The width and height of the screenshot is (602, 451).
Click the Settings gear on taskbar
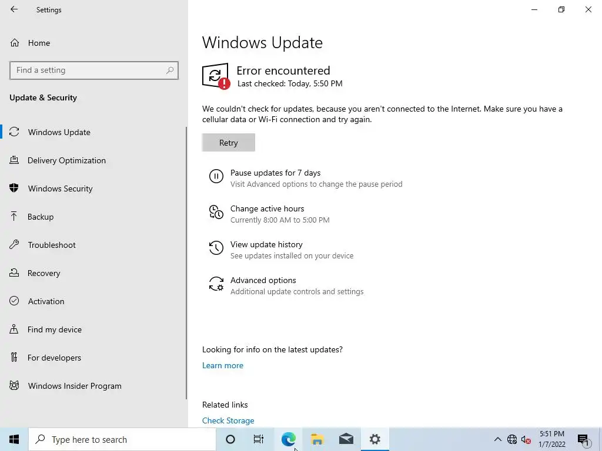[374, 439]
